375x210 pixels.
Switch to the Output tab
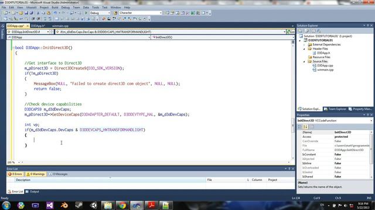tap(32, 191)
